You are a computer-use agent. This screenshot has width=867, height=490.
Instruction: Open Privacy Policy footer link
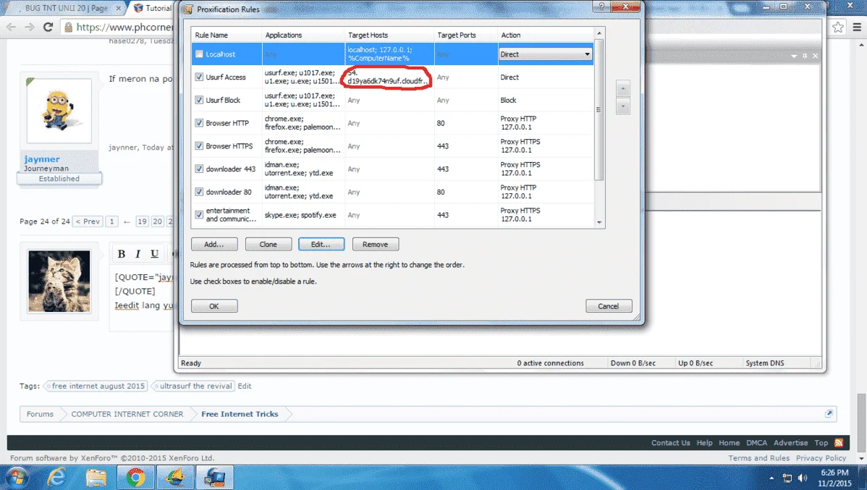click(821, 458)
